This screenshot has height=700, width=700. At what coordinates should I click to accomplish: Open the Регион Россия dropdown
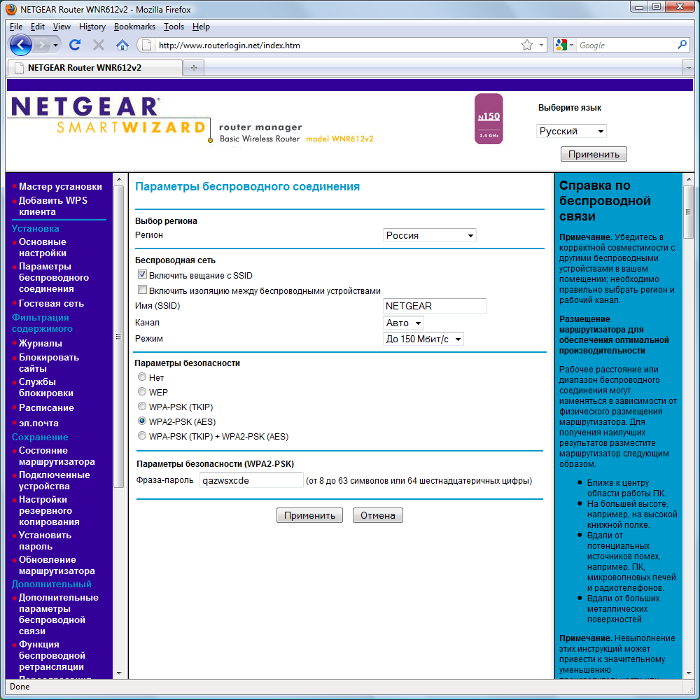click(x=430, y=235)
